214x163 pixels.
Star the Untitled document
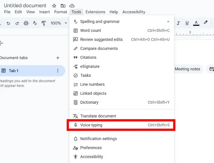coord(54,6)
